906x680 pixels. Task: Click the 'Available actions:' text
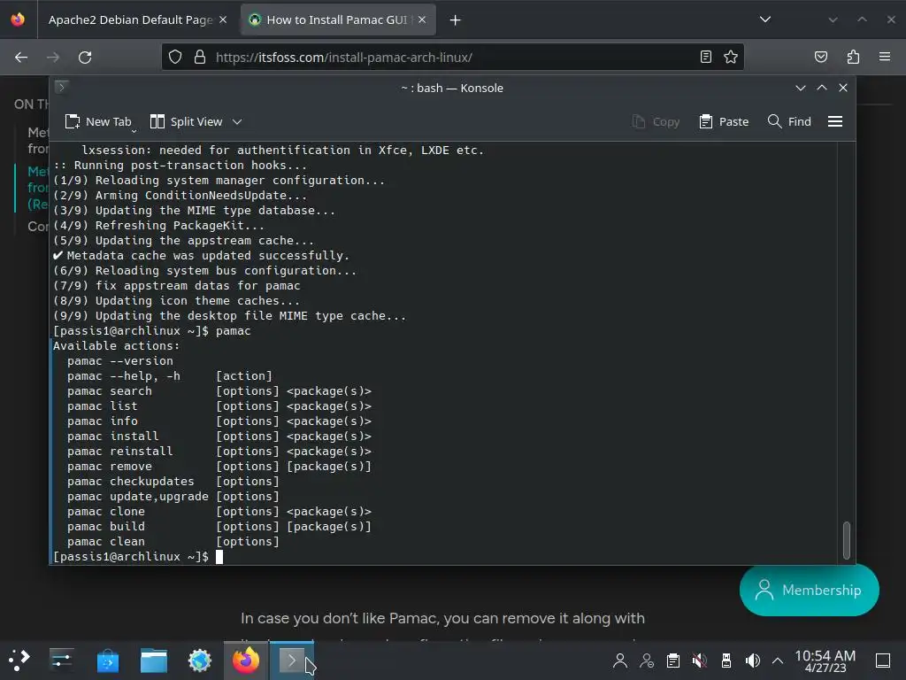[x=117, y=346]
